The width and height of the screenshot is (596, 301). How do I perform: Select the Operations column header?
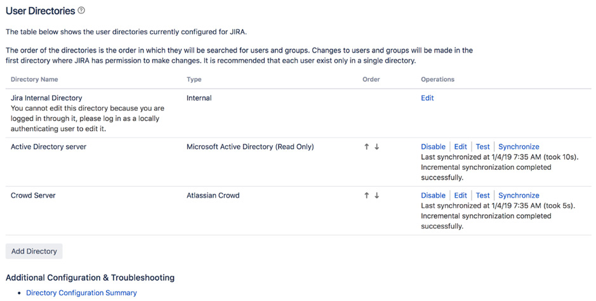[437, 79]
